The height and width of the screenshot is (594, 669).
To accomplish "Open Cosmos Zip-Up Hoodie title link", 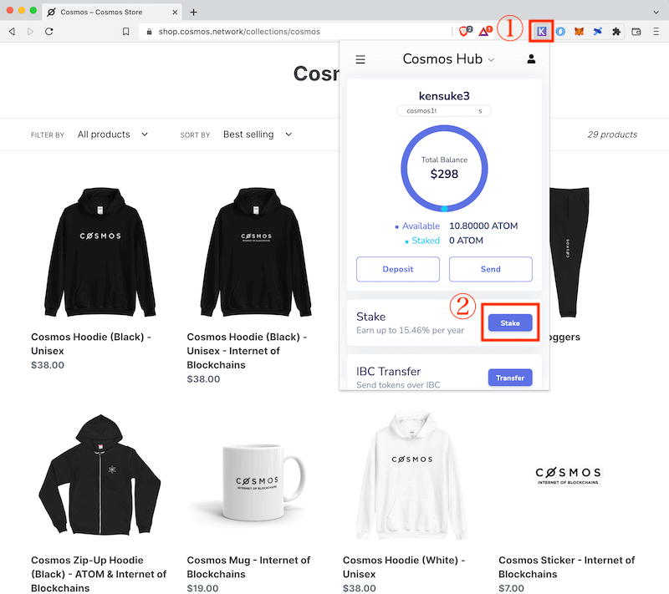I will [x=99, y=574].
